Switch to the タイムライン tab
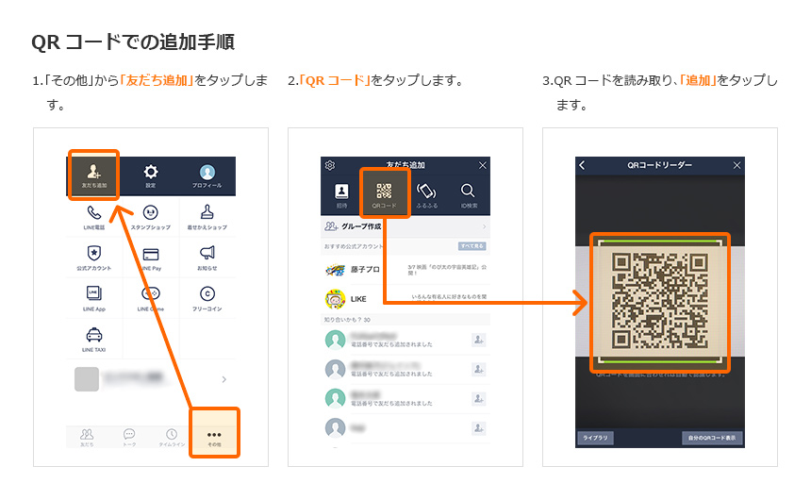The width and height of the screenshot is (811, 500). click(172, 438)
